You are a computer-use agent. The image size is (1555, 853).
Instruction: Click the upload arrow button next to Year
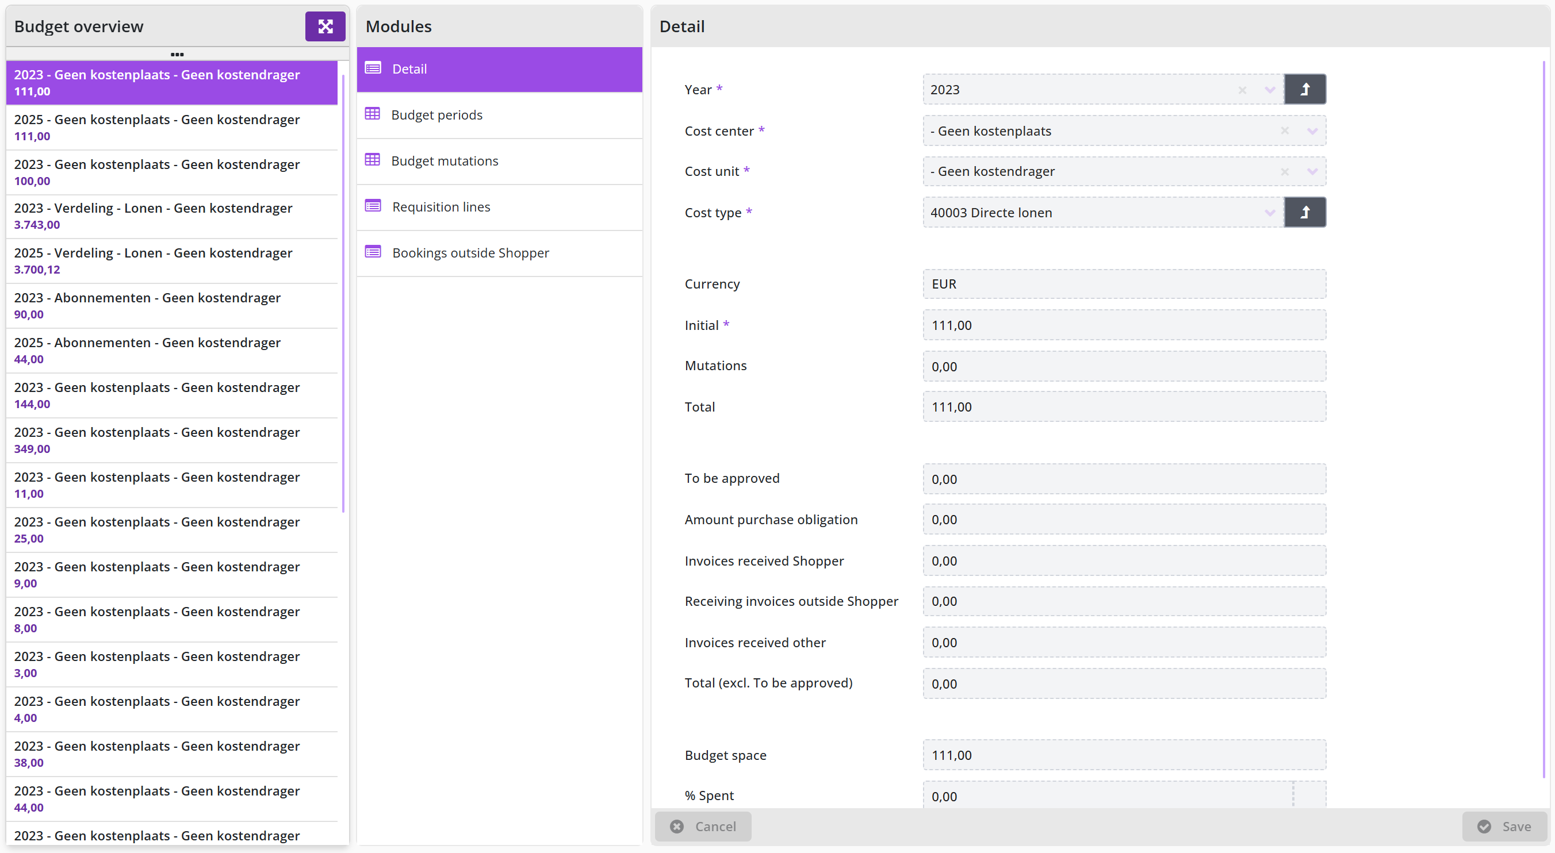tap(1304, 89)
